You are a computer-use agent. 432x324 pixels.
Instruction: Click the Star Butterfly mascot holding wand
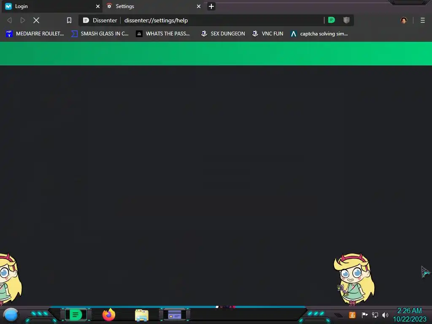pos(354,279)
